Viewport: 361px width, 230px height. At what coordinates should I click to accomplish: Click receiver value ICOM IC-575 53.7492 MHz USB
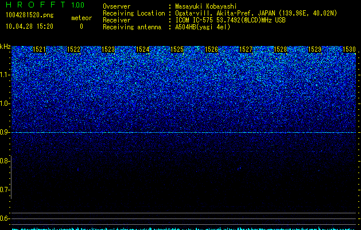point(230,20)
